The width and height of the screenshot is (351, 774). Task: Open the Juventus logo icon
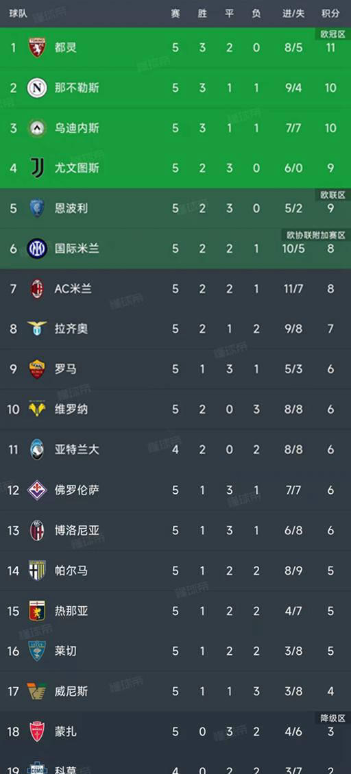tap(37, 168)
